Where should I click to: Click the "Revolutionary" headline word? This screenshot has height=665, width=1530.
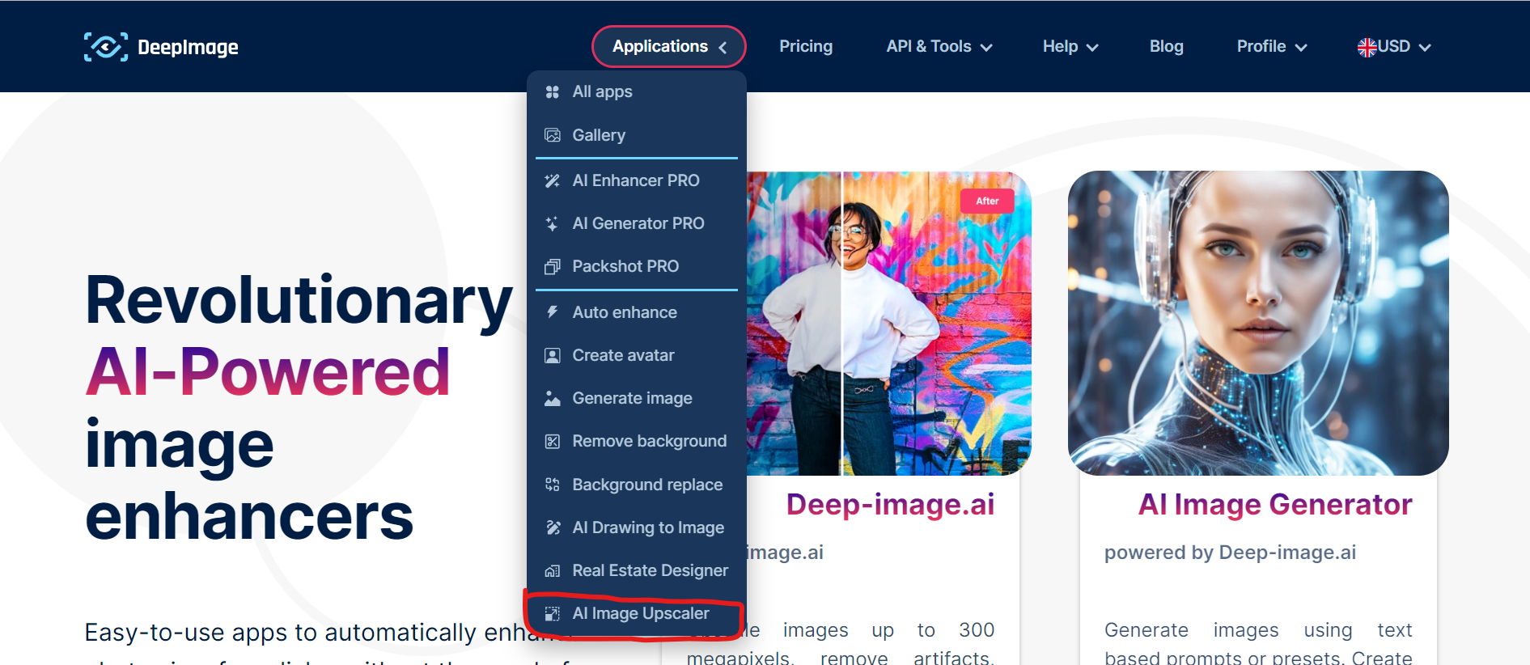[299, 300]
